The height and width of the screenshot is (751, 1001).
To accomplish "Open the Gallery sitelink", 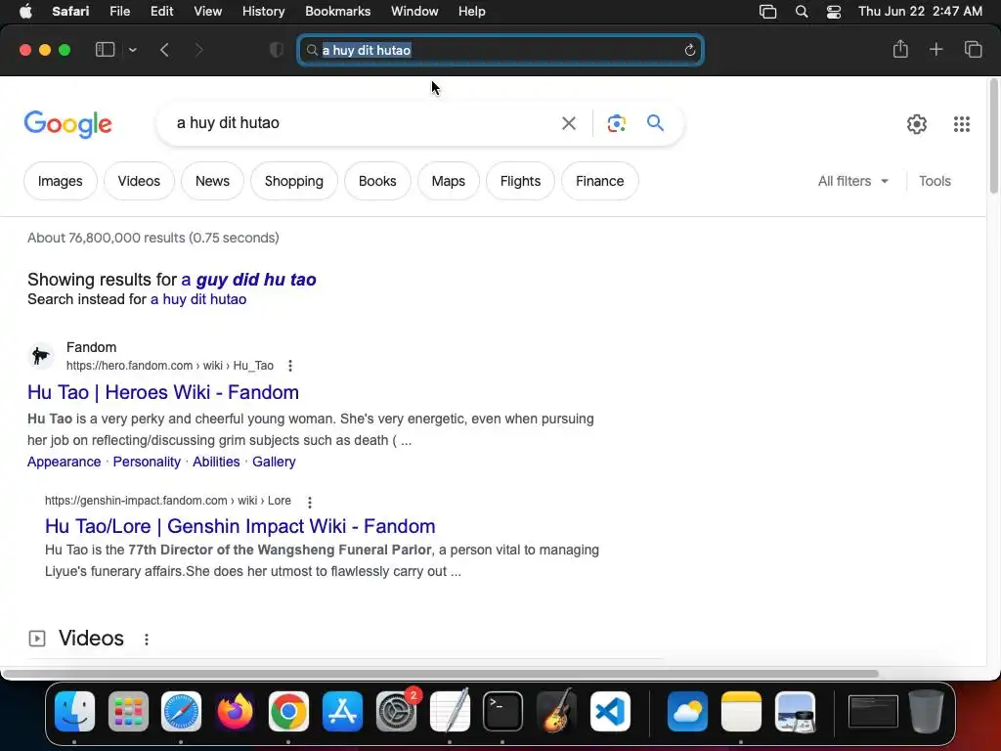I will [274, 462].
